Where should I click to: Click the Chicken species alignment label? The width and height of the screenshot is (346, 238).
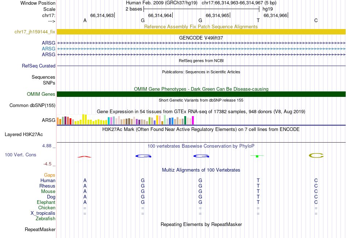point(47,208)
